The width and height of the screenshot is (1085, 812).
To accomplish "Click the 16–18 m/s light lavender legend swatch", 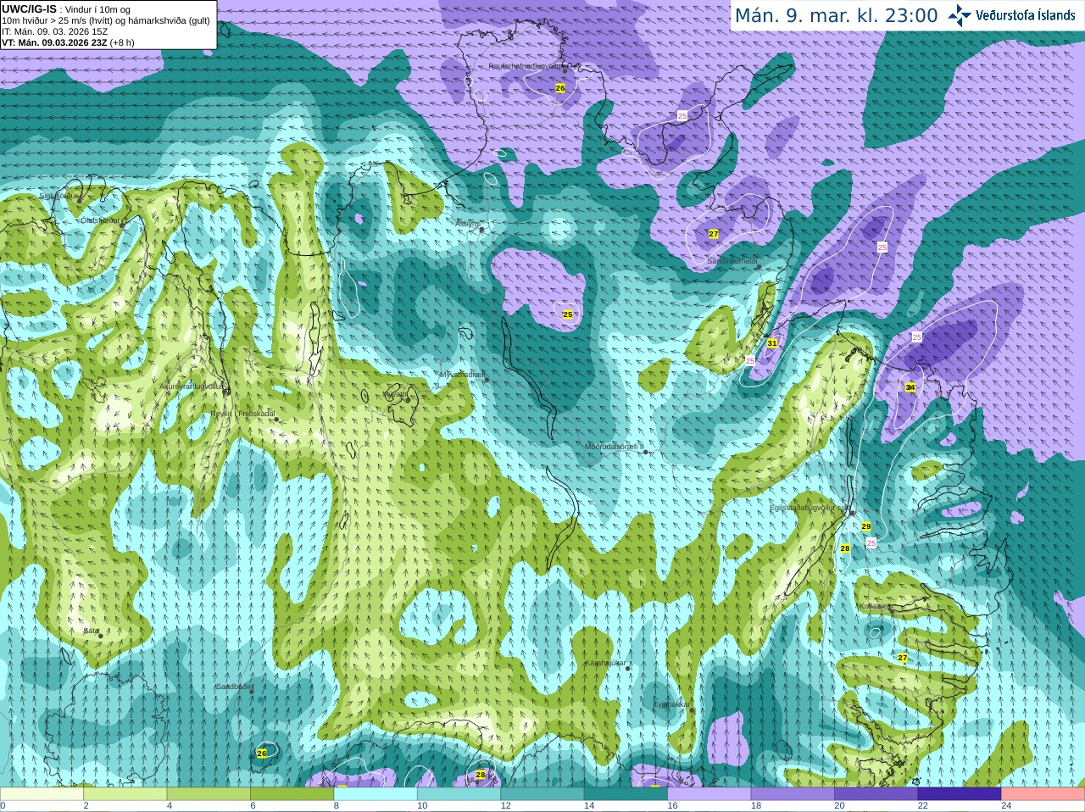I will (709, 793).
